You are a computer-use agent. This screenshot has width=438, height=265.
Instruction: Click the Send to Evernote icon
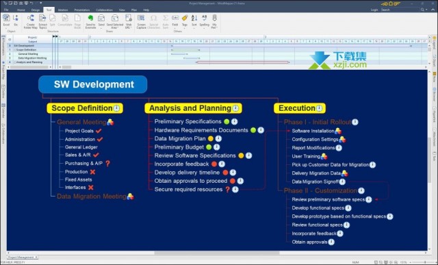click(x=90, y=18)
